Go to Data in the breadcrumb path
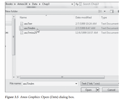 35,4
